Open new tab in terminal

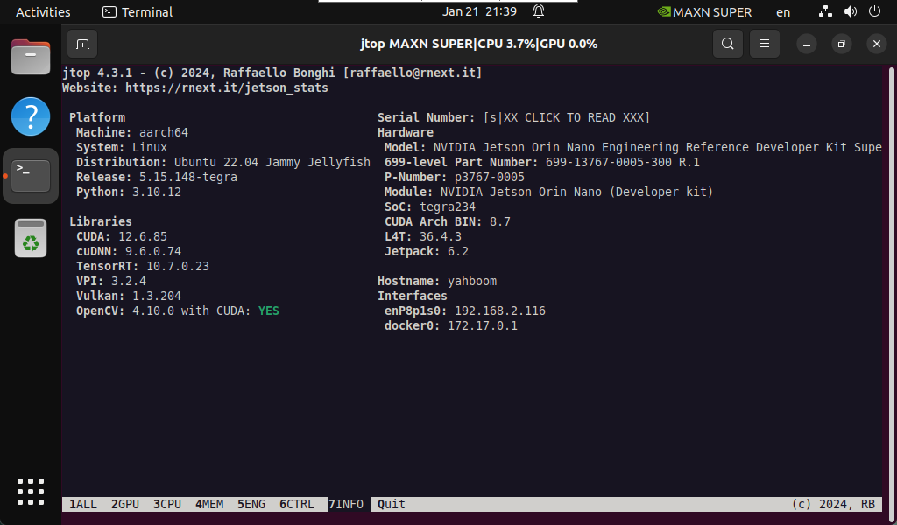tap(81, 44)
